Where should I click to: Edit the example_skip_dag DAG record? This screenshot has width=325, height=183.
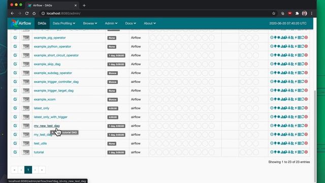coord(15,64)
